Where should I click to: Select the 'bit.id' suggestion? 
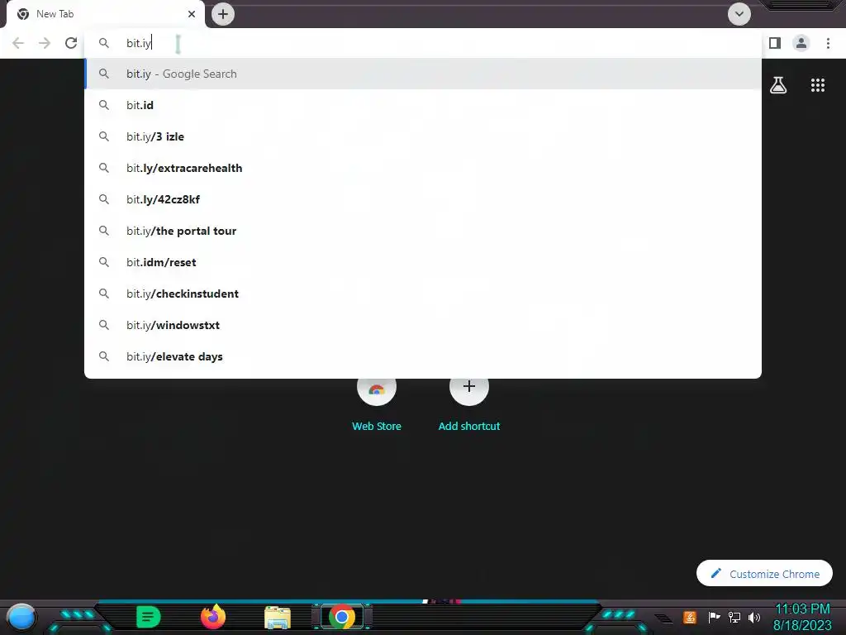coord(423,105)
